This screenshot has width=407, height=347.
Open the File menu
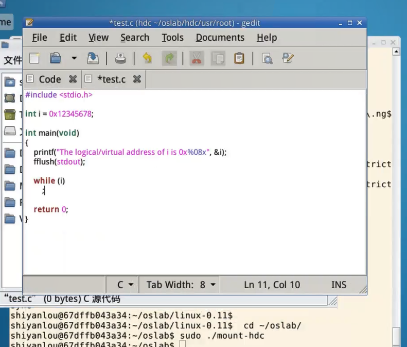pos(40,38)
